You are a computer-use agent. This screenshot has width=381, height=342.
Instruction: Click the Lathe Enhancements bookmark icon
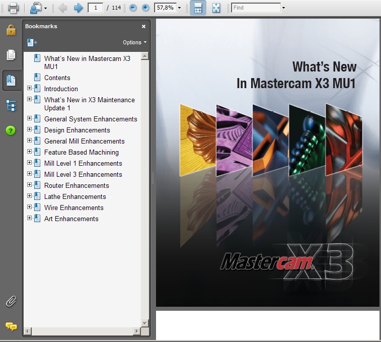click(x=37, y=196)
